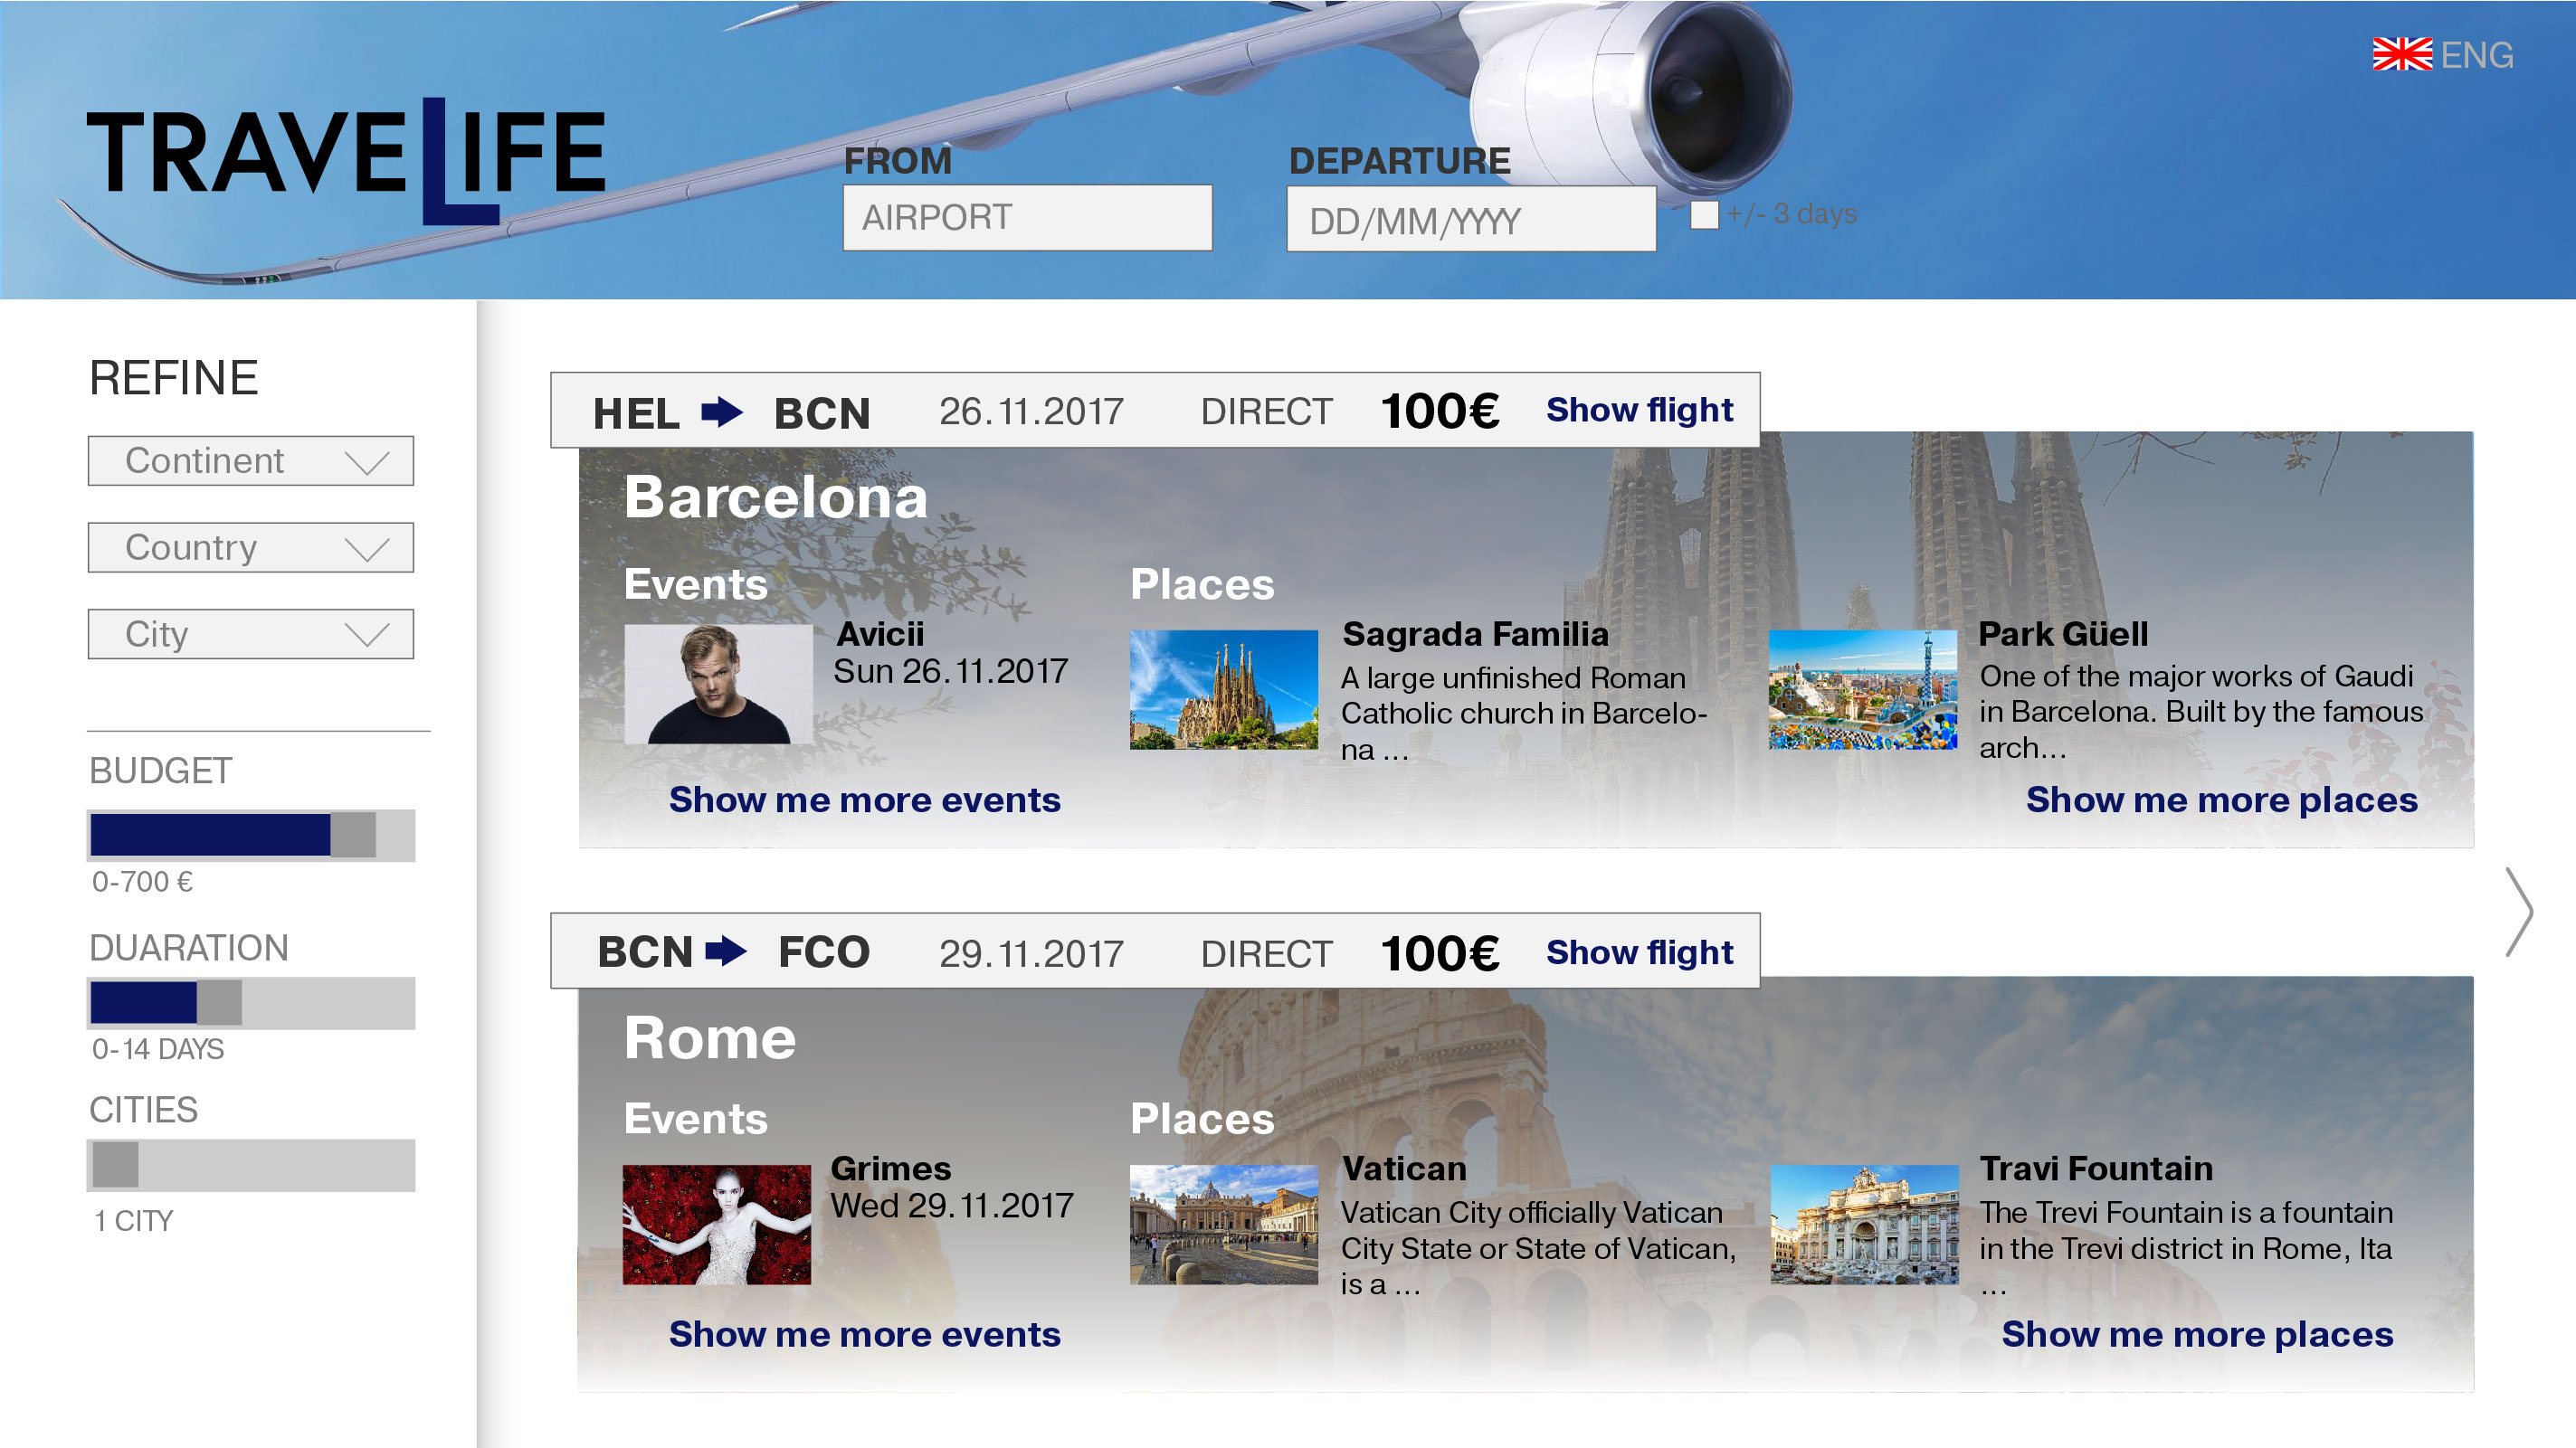Viewport: 2576px width, 1448px height.
Task: Open the Park Güell picture
Action: click(1862, 689)
